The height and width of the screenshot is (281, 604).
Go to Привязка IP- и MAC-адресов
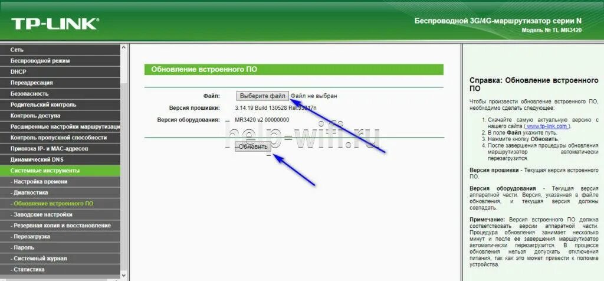click(x=60, y=149)
